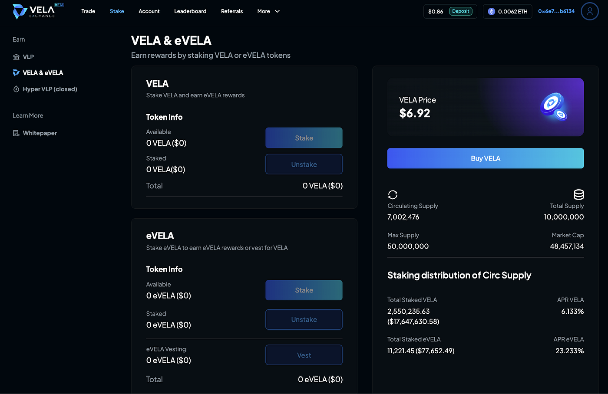Unstake eVELA tokens with the Unstake button
The height and width of the screenshot is (394, 608).
(x=304, y=319)
